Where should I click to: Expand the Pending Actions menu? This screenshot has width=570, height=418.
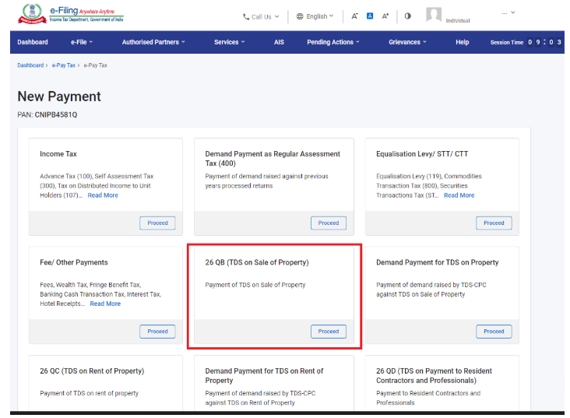pyautogui.click(x=333, y=42)
